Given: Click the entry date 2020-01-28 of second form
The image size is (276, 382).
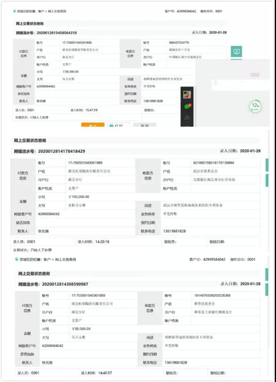Looking at the screenshot, I should point(250,151).
